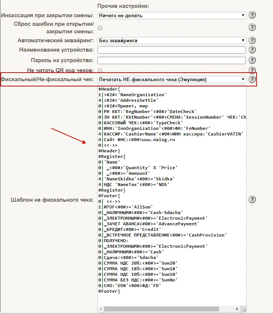Click the 'СНО:' OSN line
Viewport: 273px width, 314px height.
pos(130,285)
